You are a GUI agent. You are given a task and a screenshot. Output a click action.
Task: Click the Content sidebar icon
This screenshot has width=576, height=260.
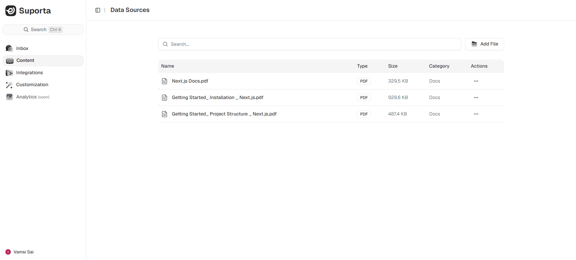click(10, 61)
